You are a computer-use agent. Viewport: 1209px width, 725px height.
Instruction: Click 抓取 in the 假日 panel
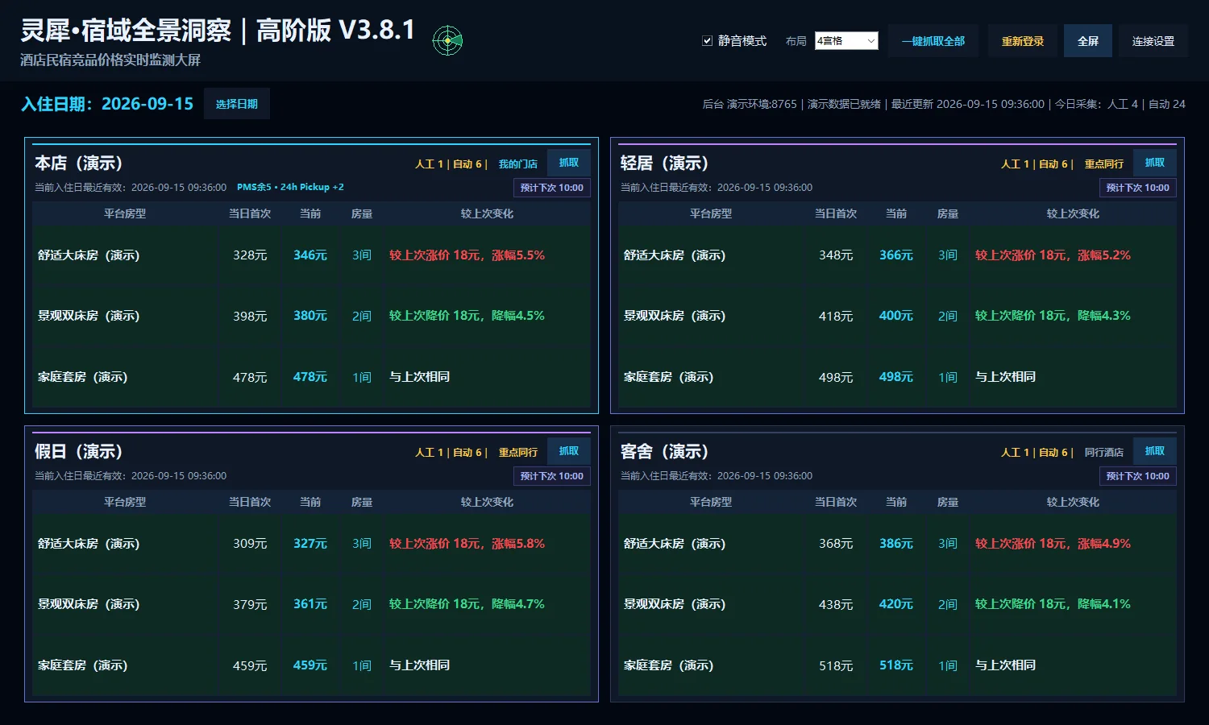[x=569, y=451]
